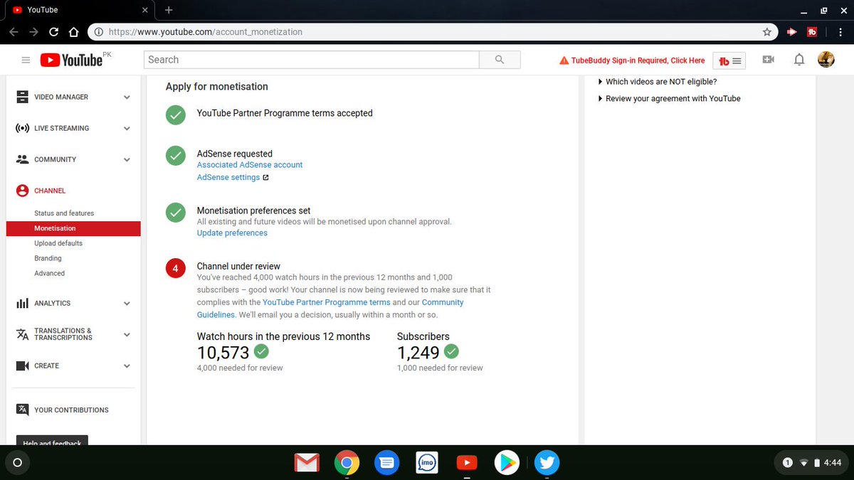854x480 pixels.
Task: Open Twitter from the shelf
Action: 547,464
